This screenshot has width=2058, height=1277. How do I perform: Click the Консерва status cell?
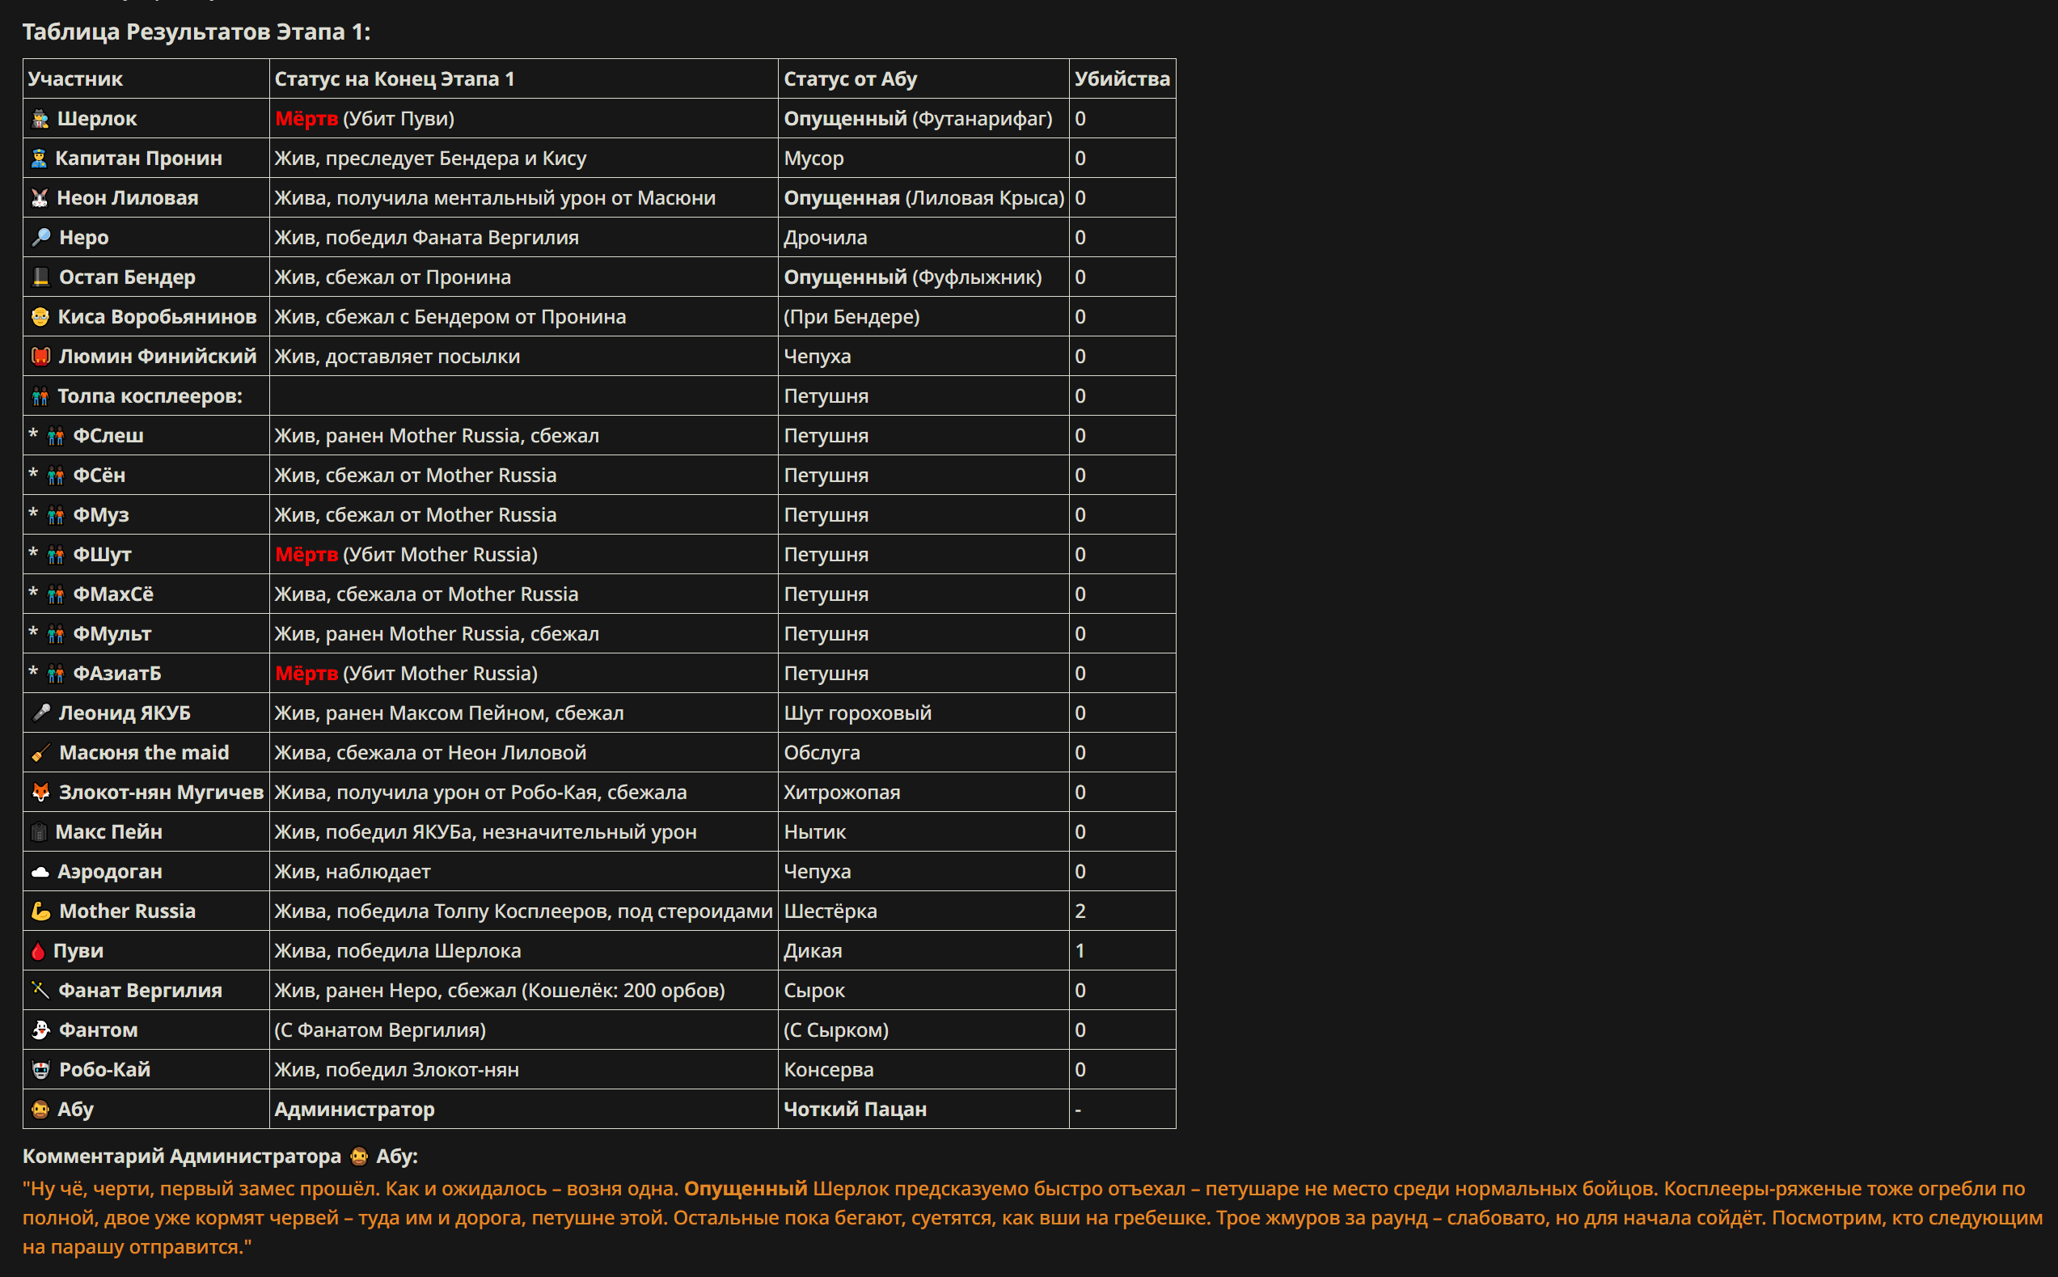point(923,1070)
